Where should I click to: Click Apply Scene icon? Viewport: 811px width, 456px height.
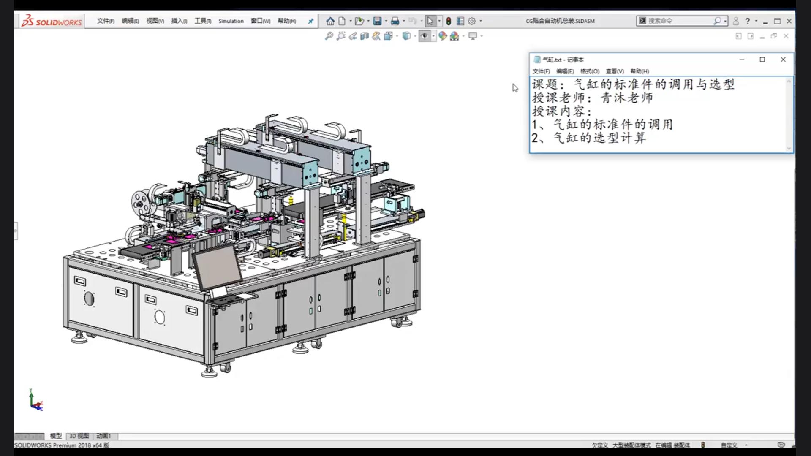(454, 36)
